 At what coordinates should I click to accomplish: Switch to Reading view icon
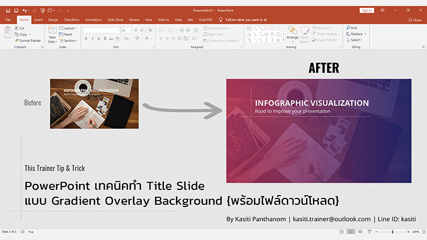click(x=360, y=231)
